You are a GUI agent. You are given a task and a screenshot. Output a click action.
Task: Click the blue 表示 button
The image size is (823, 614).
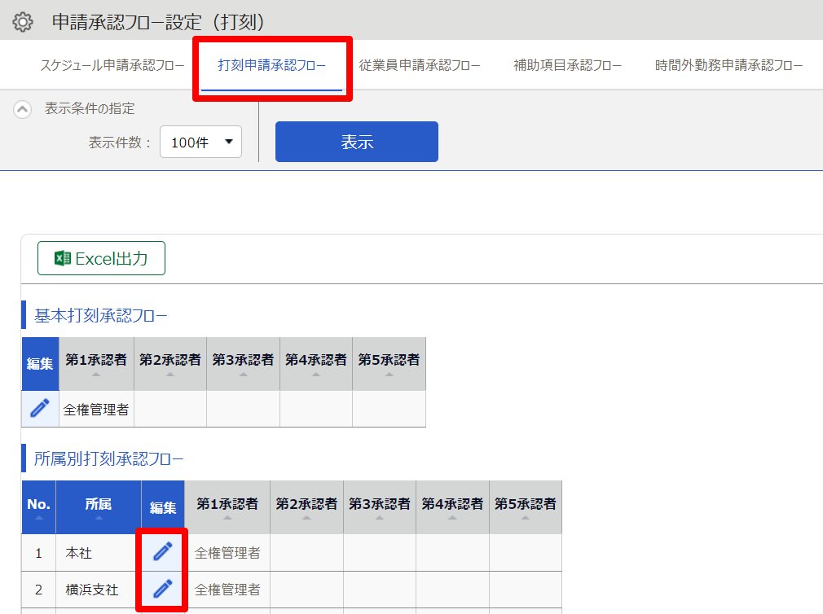tap(357, 142)
